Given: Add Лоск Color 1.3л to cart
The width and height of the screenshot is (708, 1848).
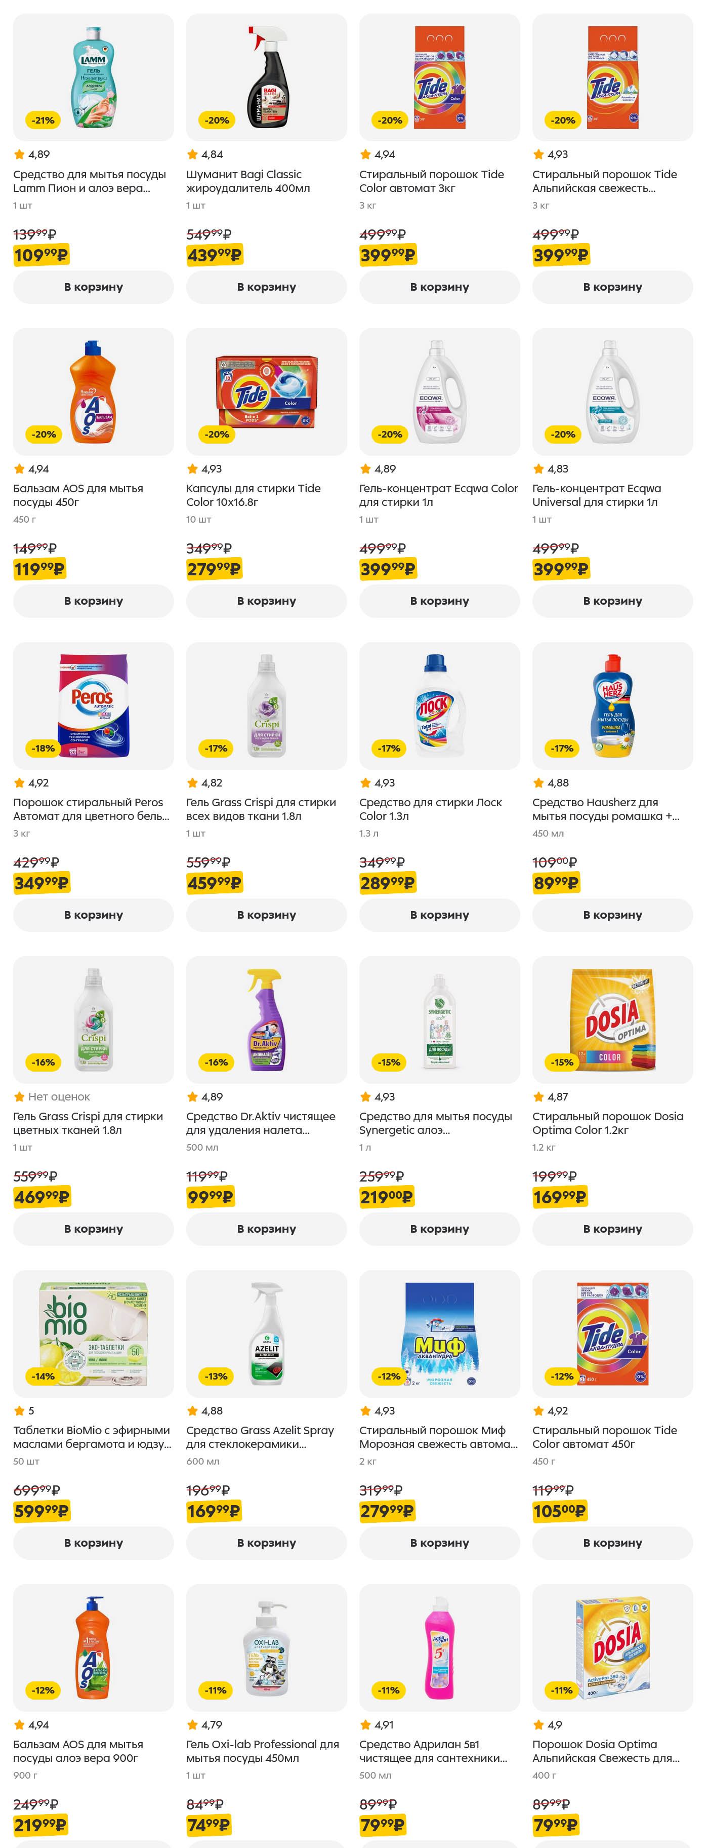Looking at the screenshot, I should 439,915.
